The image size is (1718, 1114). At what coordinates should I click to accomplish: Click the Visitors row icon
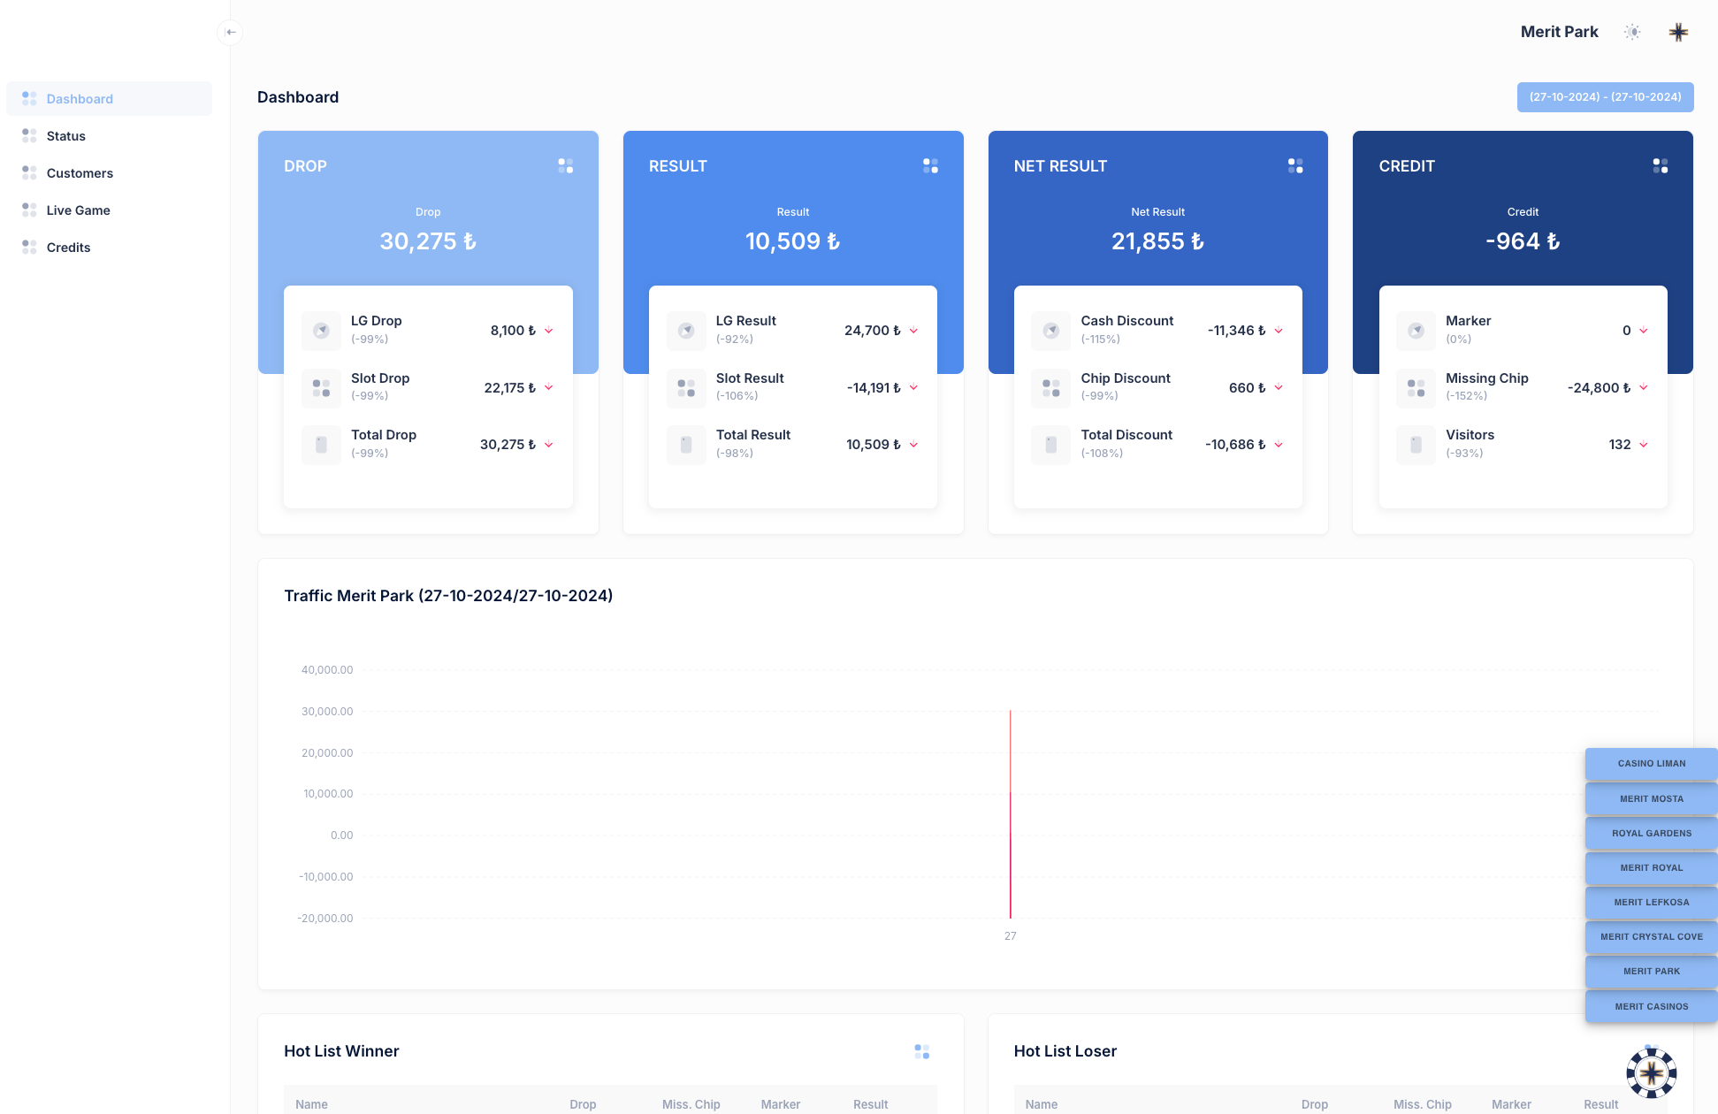click(1416, 445)
